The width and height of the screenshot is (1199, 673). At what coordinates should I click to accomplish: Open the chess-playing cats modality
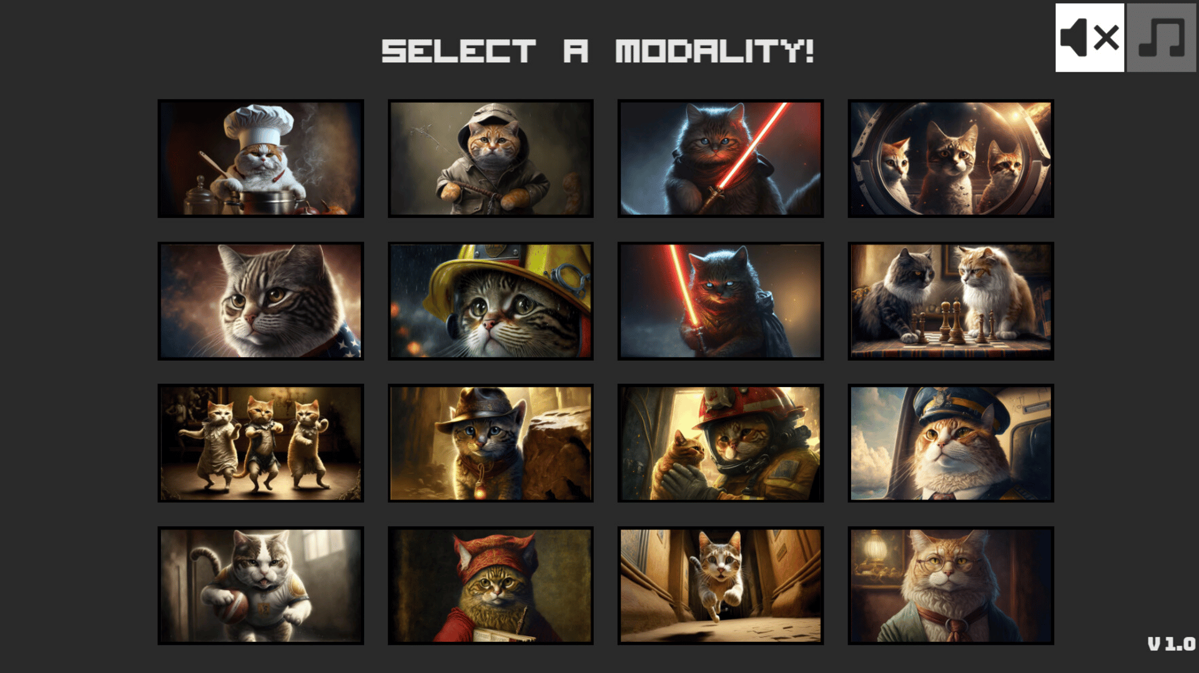tap(950, 301)
